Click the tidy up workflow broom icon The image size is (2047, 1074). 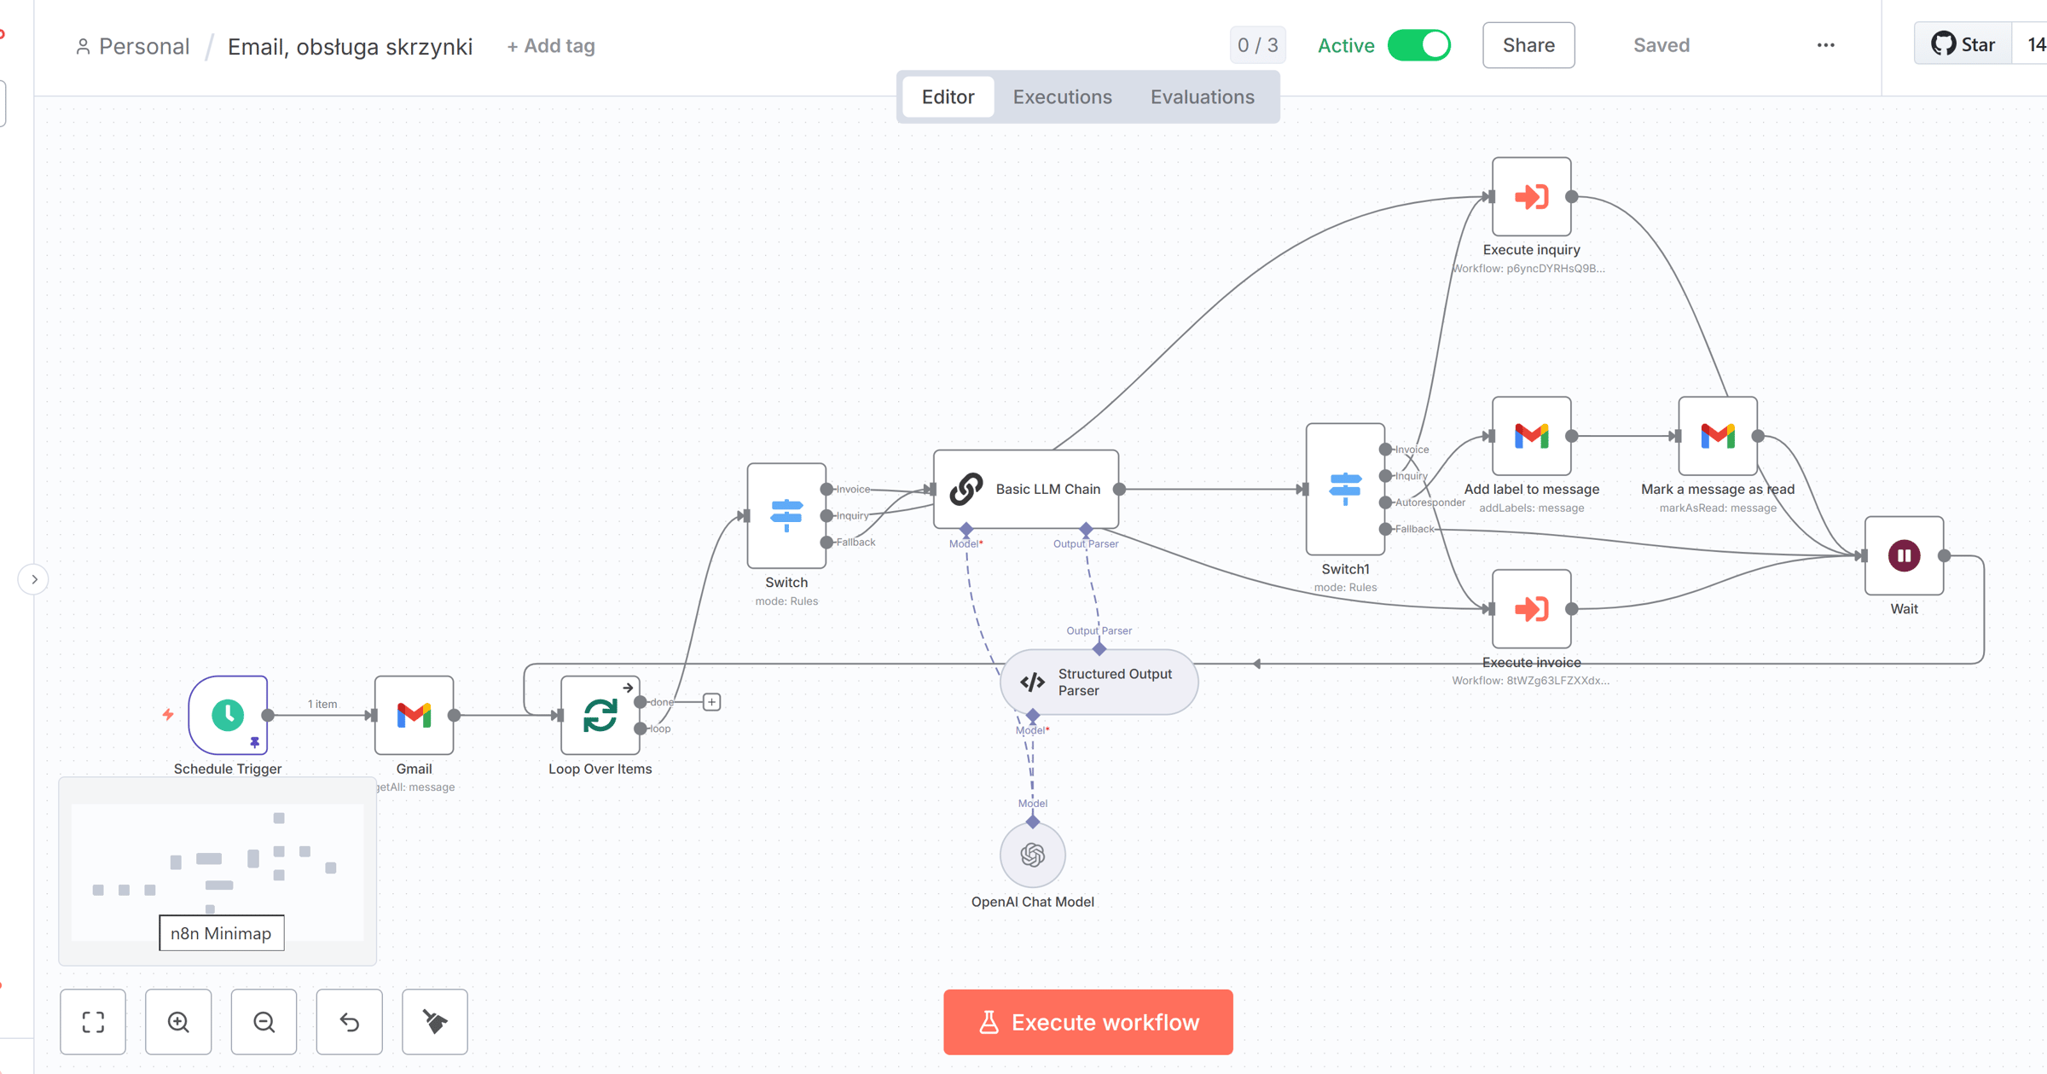point(434,1022)
